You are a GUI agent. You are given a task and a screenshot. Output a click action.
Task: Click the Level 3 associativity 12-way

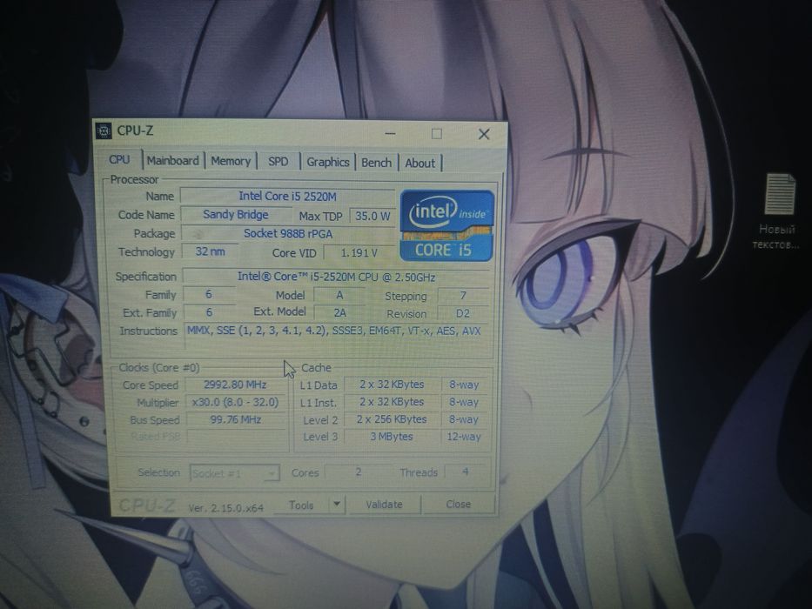pyautogui.click(x=464, y=437)
